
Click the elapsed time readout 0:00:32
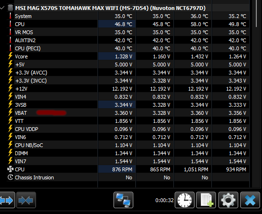coord(164,200)
